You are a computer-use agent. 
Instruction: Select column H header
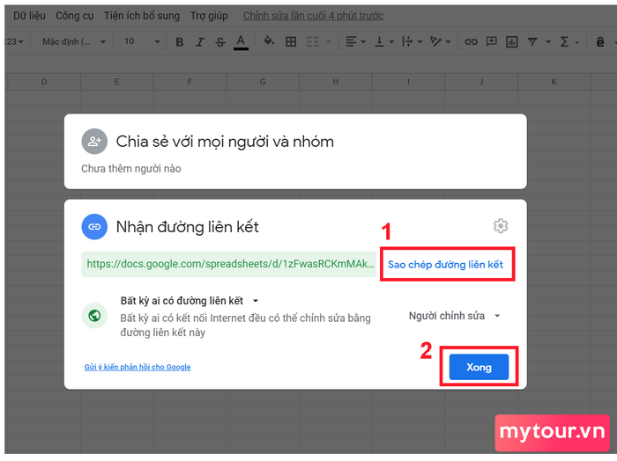[335, 82]
